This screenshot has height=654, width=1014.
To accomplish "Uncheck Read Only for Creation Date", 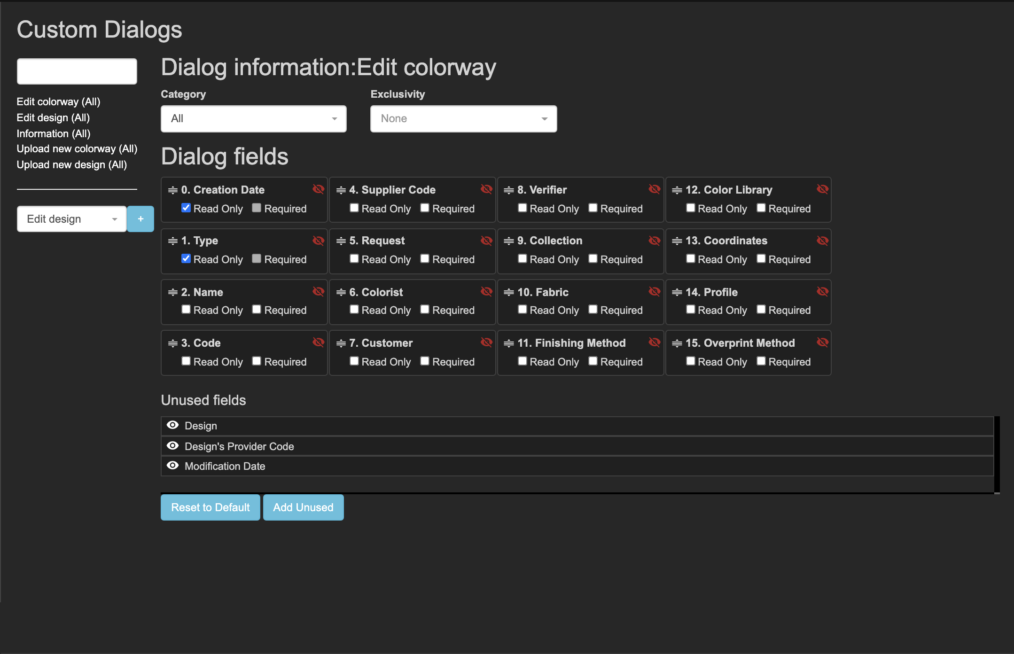I will coord(186,208).
